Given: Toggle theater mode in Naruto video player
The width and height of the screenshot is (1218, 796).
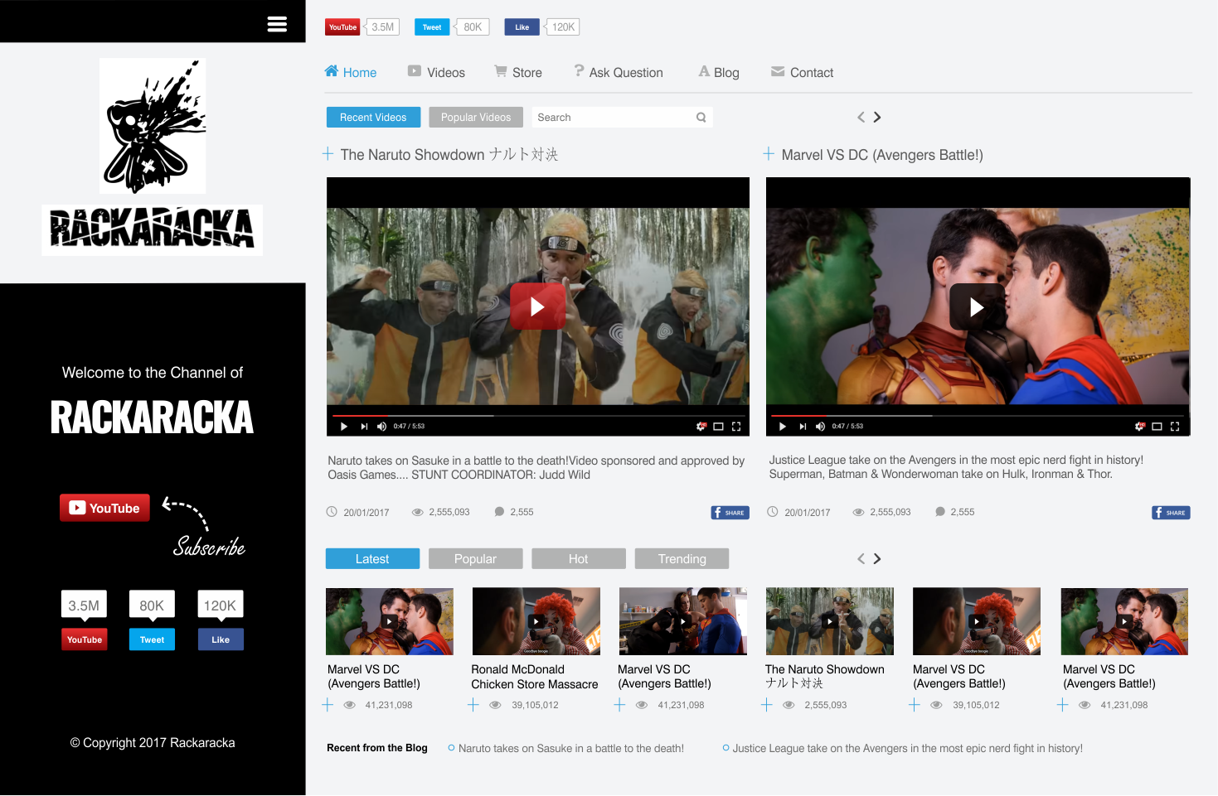Looking at the screenshot, I should point(718,427).
